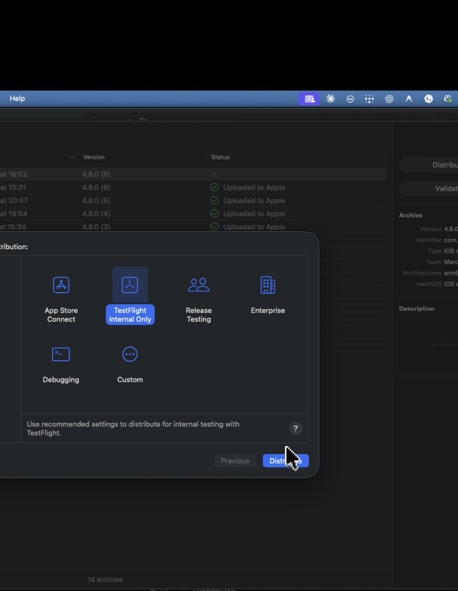Click the '14 archives' status text
Image resolution: width=458 pixels, height=591 pixels.
pyautogui.click(x=105, y=580)
